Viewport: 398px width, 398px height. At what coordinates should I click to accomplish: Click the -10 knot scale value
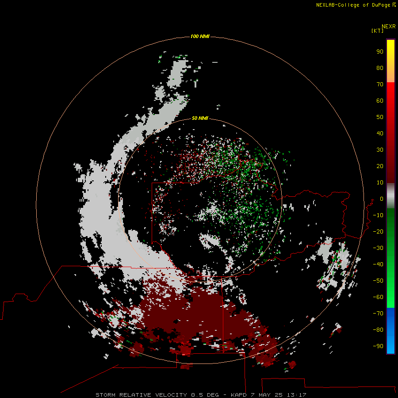coord(378,215)
